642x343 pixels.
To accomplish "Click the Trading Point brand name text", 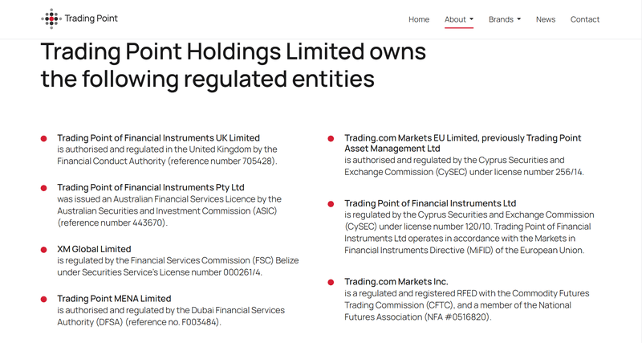I will [x=91, y=18].
